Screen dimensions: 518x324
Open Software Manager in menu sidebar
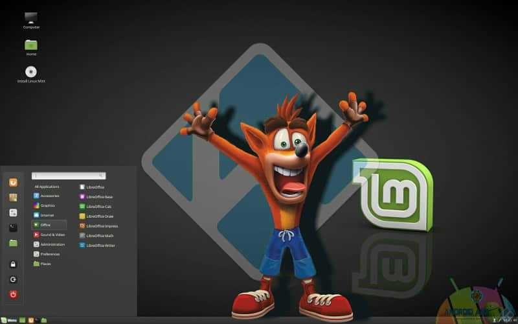point(13,198)
